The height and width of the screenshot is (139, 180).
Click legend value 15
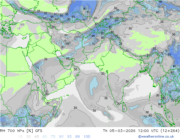tap(20, 137)
